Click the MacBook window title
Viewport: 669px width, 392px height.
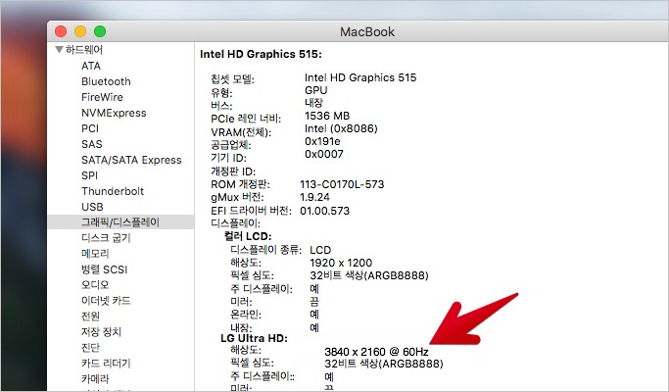[367, 32]
